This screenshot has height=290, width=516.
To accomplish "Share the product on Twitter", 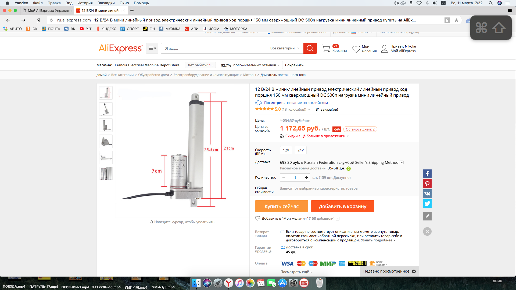I will (x=427, y=204).
